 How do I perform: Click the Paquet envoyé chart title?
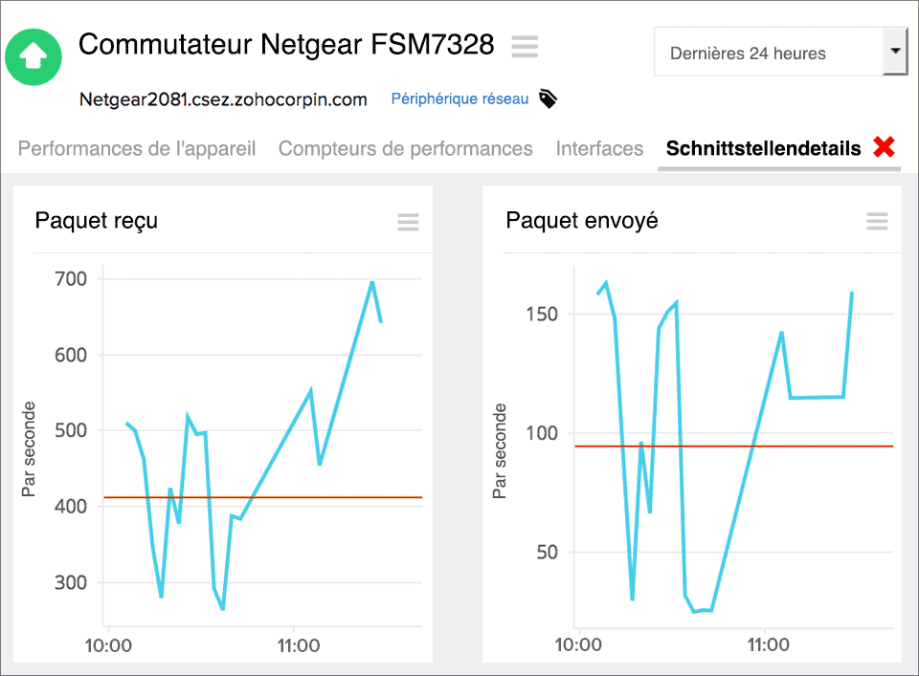[581, 221]
